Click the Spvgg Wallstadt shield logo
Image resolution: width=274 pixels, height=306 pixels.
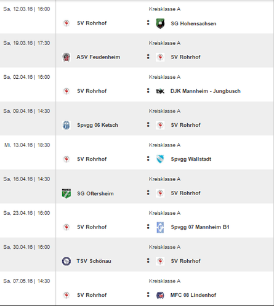[x=160, y=159]
